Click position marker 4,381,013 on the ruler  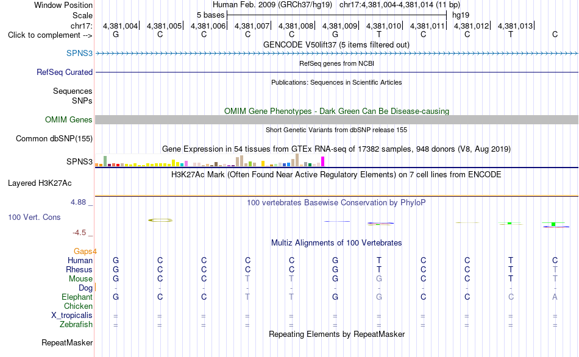[516, 26]
